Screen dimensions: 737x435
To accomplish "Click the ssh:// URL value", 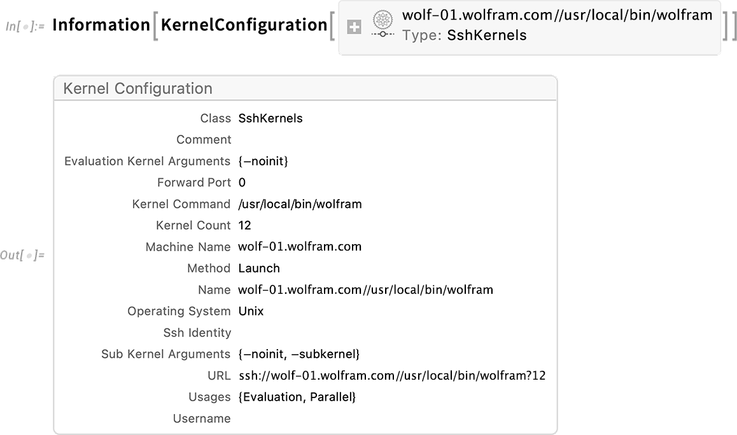I will click(x=392, y=376).
